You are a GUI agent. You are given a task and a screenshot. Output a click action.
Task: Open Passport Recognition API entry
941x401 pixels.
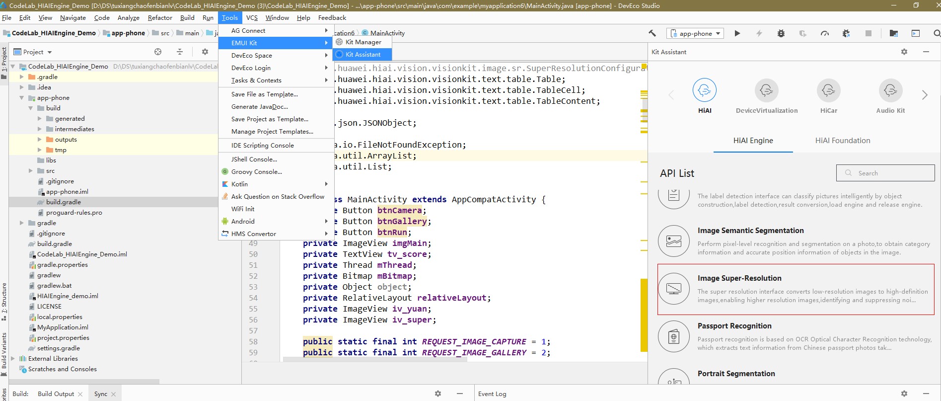click(x=796, y=337)
